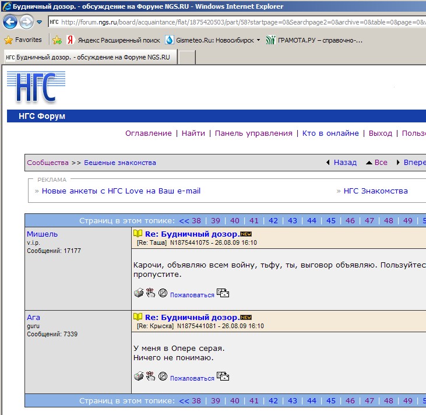Click the Add to Favorites star-arrow icon
This screenshot has height=415, width=426.
[x=57, y=40]
